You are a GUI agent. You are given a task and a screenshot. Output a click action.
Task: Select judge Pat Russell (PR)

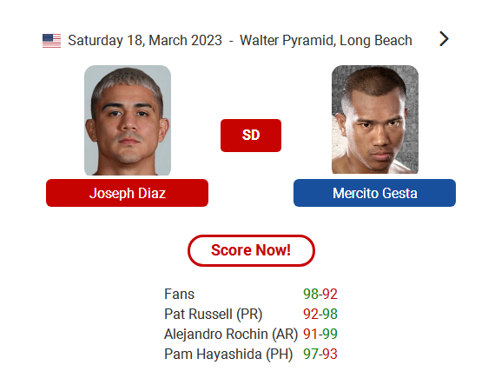[214, 314]
